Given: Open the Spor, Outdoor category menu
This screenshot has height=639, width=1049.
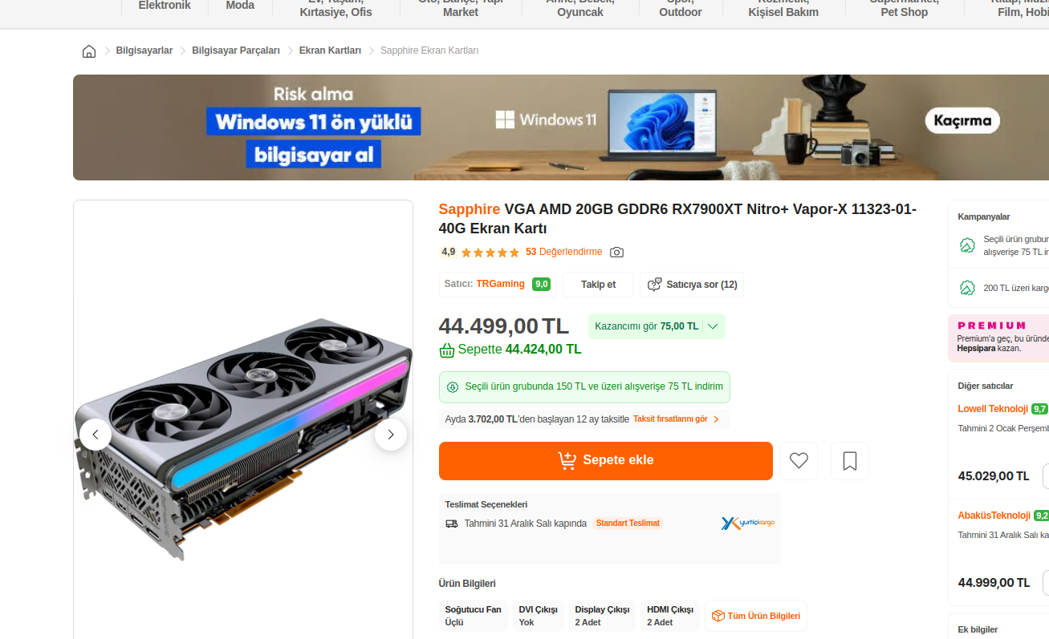Looking at the screenshot, I should click(681, 8).
